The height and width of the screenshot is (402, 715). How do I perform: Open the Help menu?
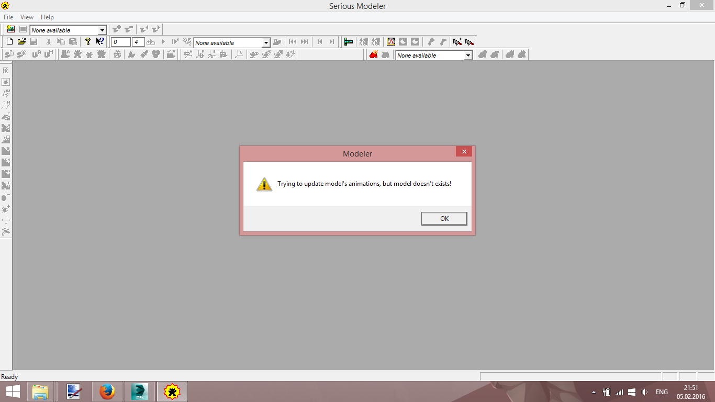point(47,17)
